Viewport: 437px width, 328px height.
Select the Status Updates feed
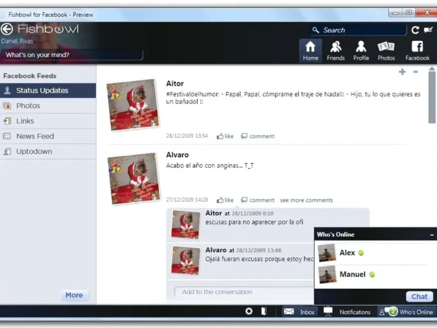pyautogui.click(x=48, y=90)
